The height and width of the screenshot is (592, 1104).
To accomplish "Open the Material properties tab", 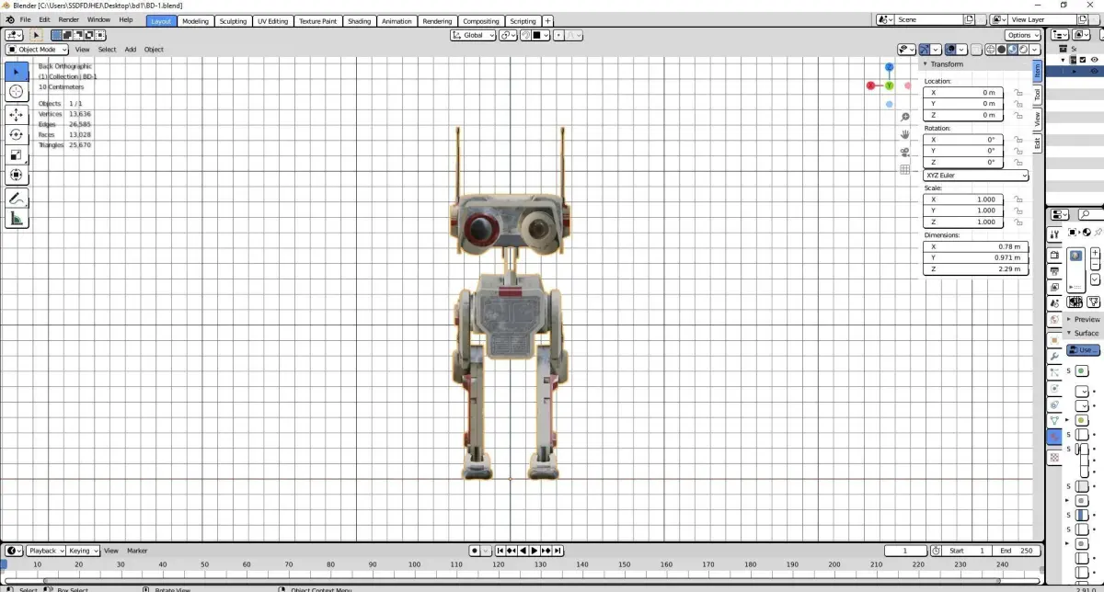I will coord(1054,438).
